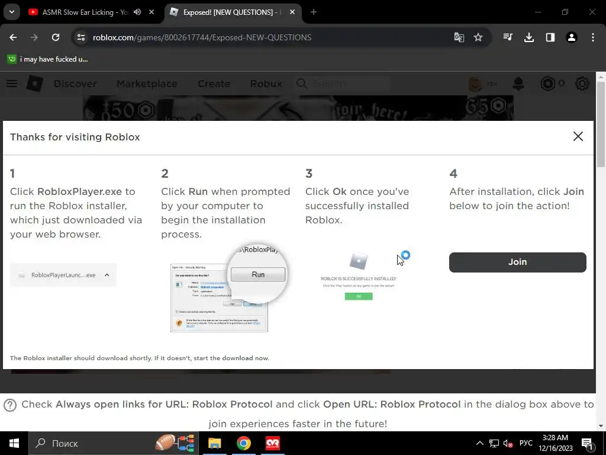Click the muted volume tray icon
The width and height of the screenshot is (606, 455).
tap(508, 443)
